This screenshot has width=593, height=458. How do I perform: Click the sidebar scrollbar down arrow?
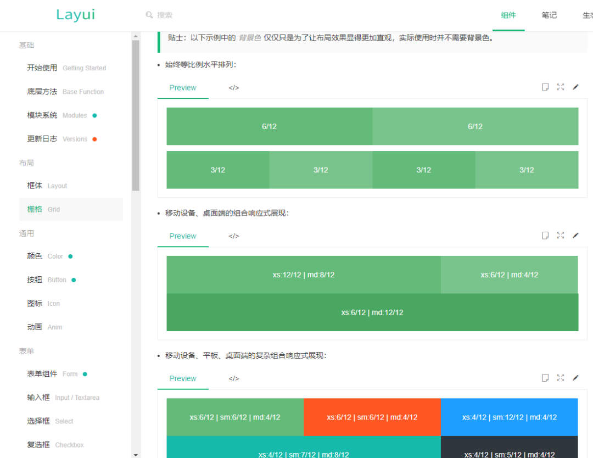[136, 454]
